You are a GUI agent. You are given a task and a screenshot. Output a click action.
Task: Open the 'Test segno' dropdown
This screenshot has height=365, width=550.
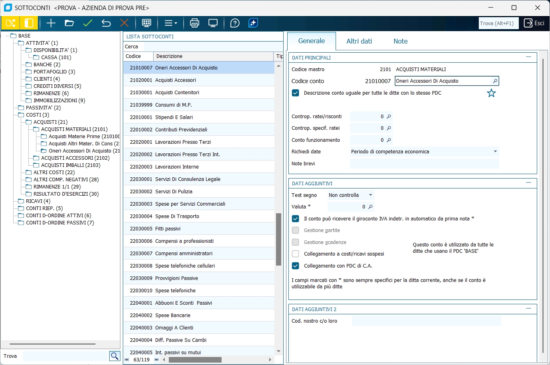(x=370, y=195)
